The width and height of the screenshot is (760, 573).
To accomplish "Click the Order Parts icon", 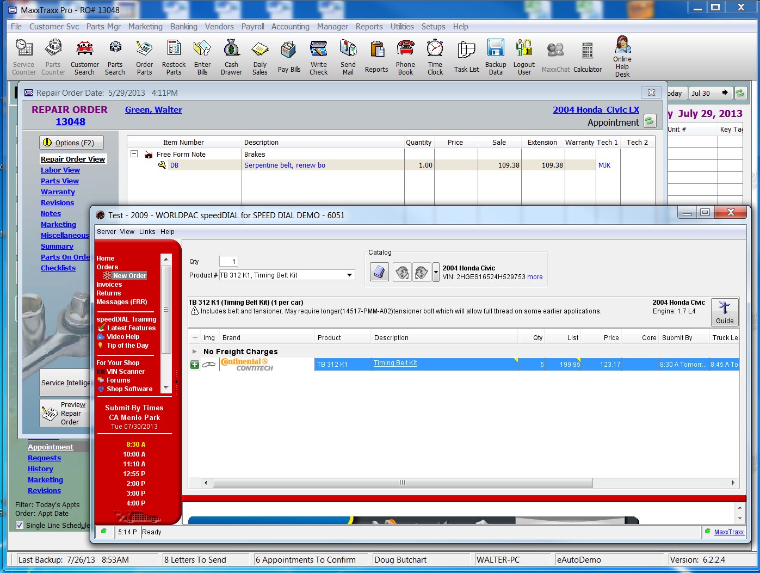I will 144,57.
